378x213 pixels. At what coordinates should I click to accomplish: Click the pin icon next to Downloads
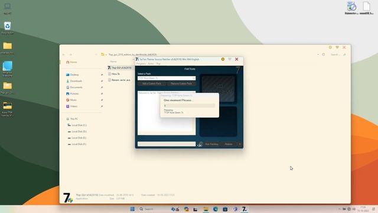pos(102,81)
